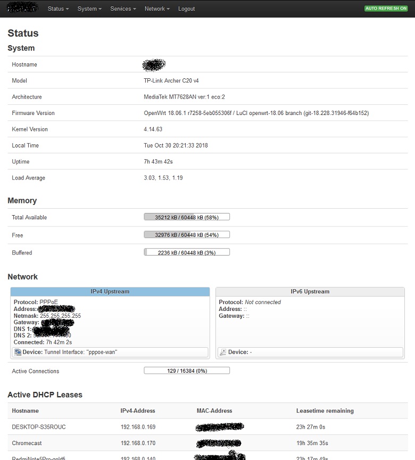
Task: Click the IPv4-Address column header
Action: 138,410
